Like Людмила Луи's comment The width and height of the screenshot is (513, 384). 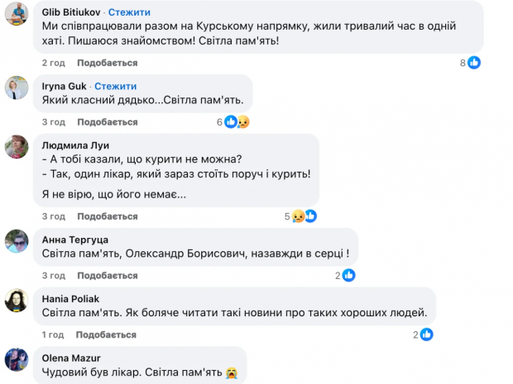[x=107, y=216]
